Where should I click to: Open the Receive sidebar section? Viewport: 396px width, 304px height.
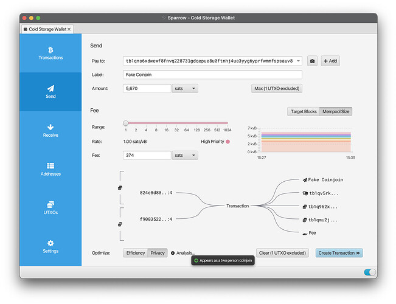50,131
